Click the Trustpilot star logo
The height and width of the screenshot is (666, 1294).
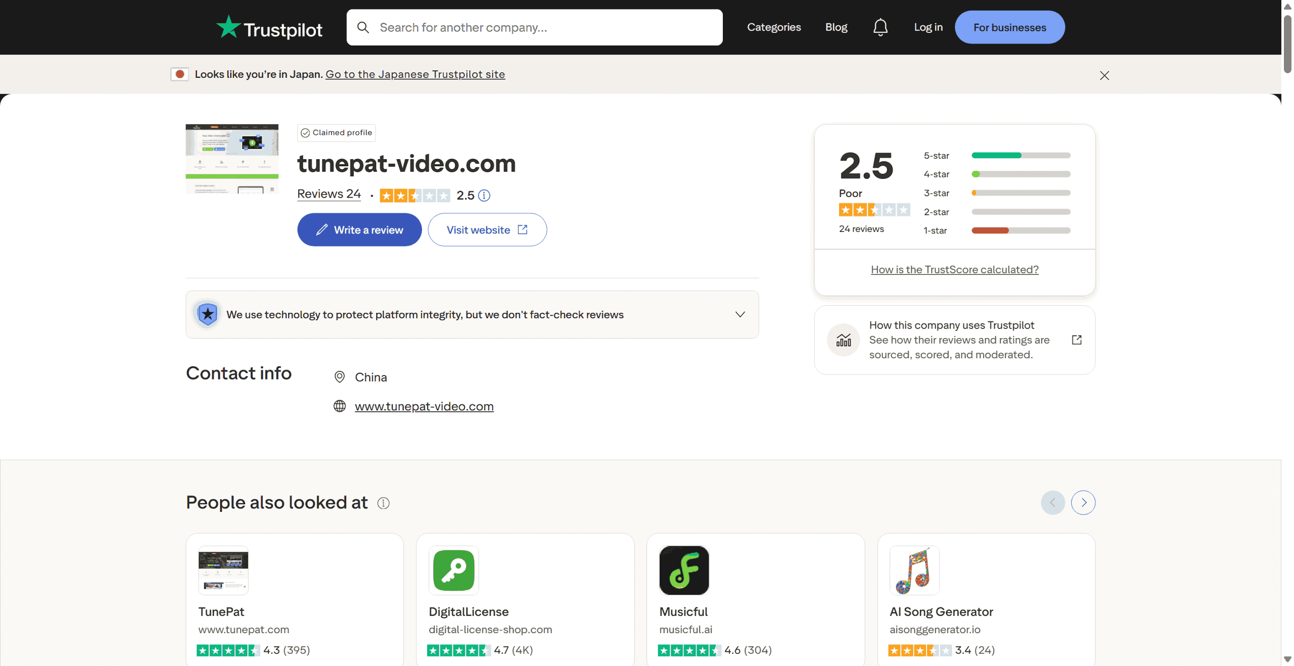(x=228, y=27)
